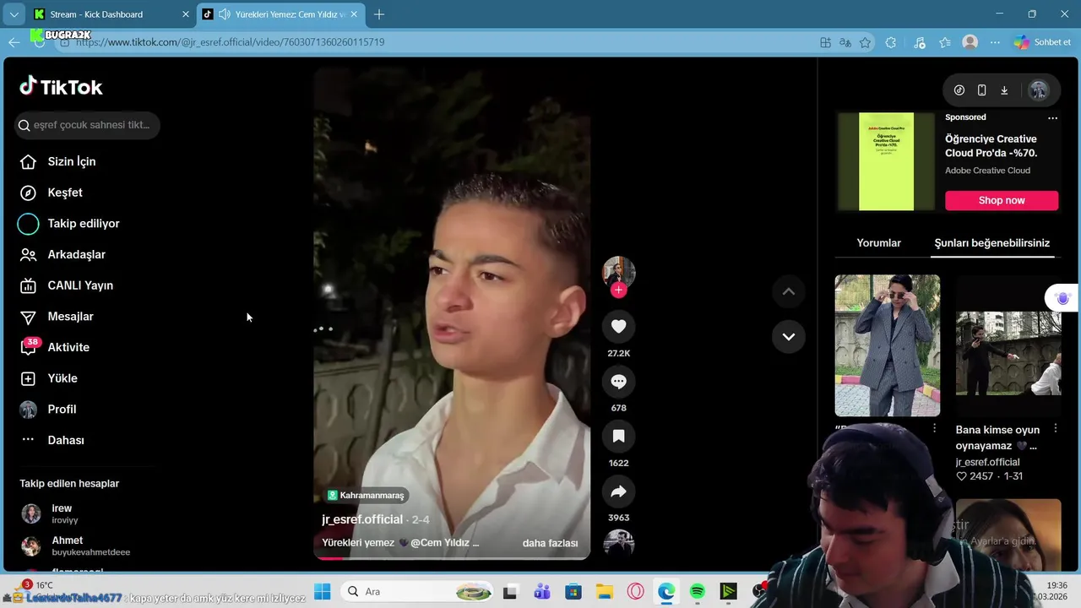Open options for Bana kimse oyun video

coord(1056,429)
